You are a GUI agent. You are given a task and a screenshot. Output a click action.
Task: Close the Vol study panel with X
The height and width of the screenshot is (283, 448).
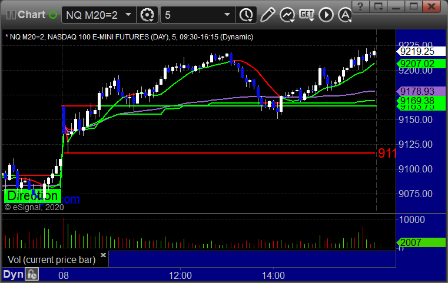tap(104, 255)
